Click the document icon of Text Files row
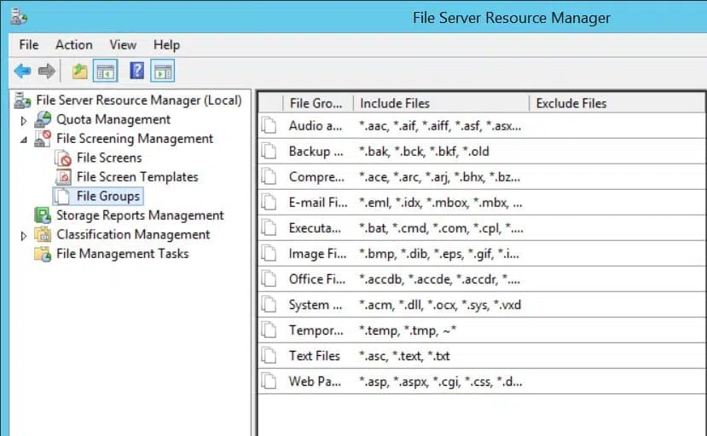This screenshot has height=436, width=707. click(x=269, y=356)
